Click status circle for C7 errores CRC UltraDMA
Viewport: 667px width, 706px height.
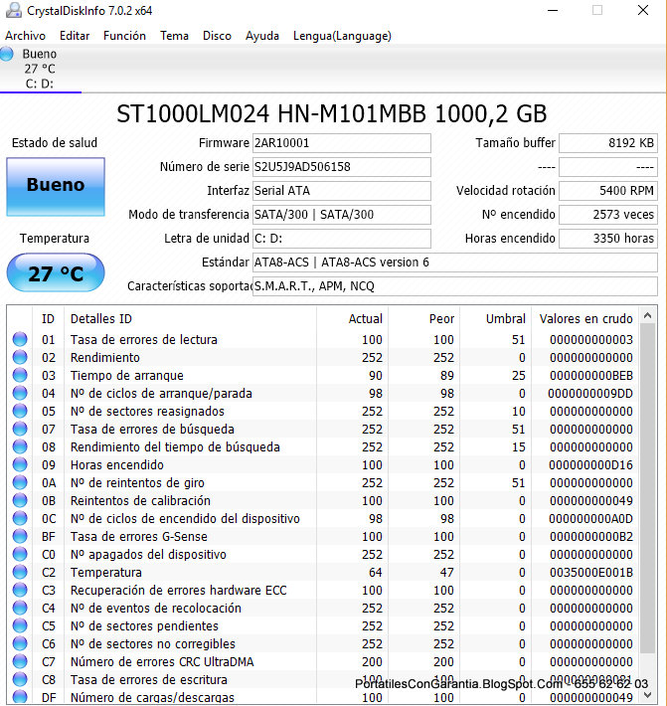[20, 661]
